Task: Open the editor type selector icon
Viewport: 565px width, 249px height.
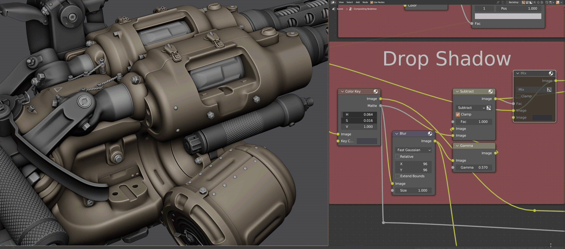Action: click(333, 2)
